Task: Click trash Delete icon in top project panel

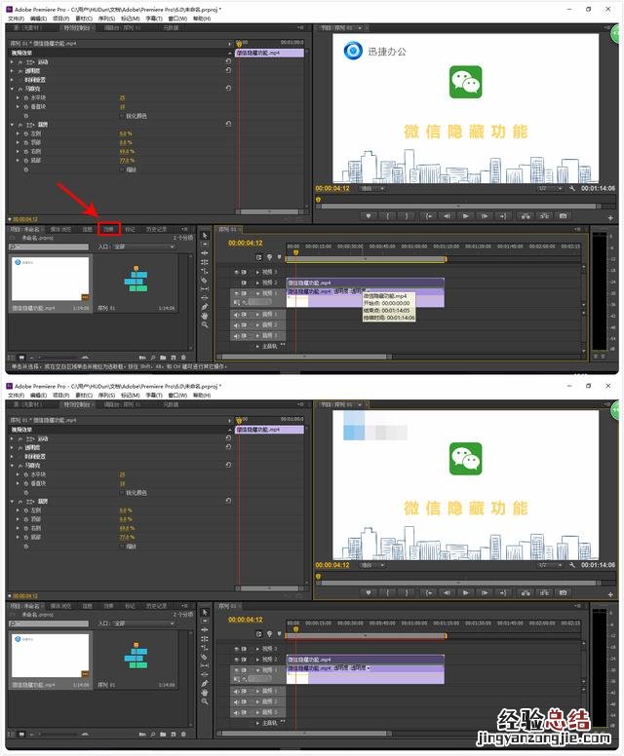Action: pos(183,358)
